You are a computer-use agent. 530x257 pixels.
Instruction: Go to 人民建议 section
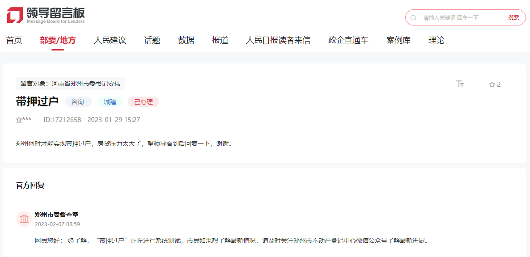(x=110, y=40)
